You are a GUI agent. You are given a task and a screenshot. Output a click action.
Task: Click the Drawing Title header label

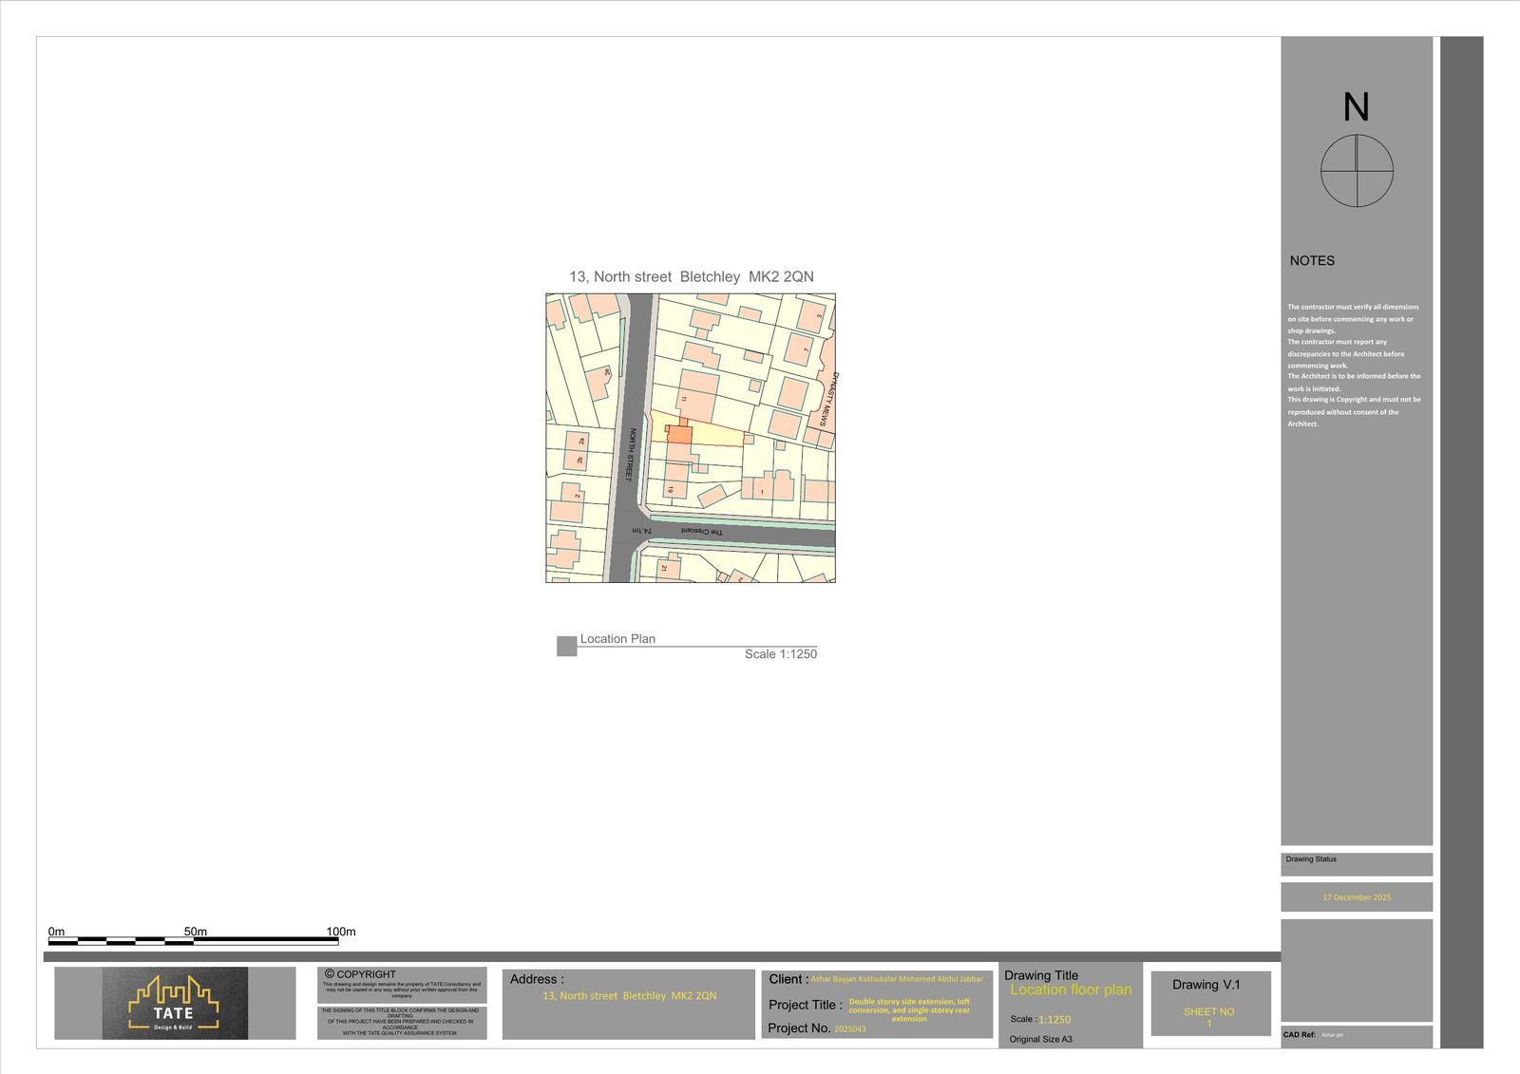click(x=1042, y=975)
